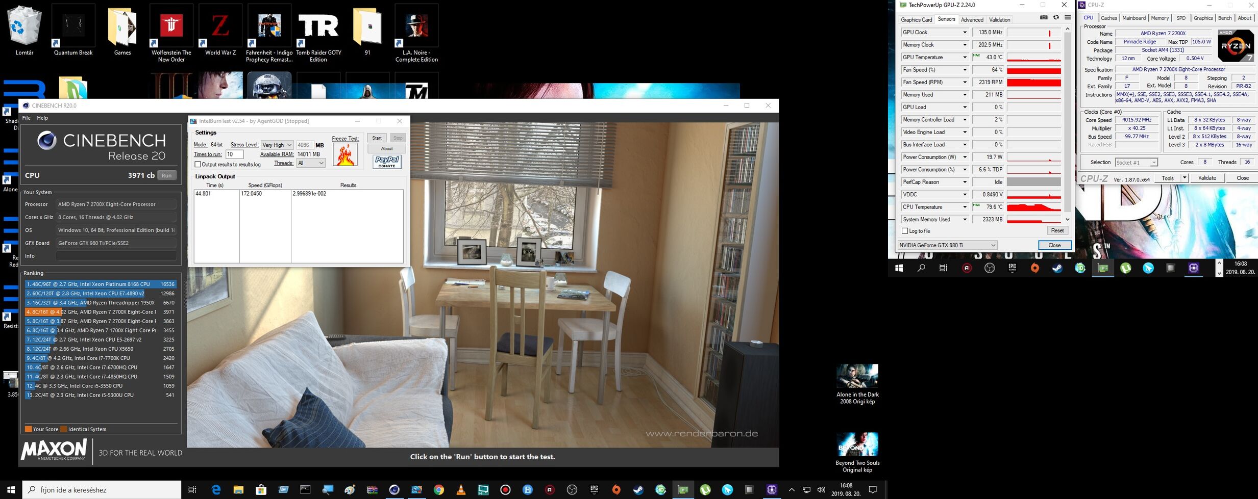Select Beyond Two Souls Original kép file
The height and width of the screenshot is (499, 1258).
[857, 453]
